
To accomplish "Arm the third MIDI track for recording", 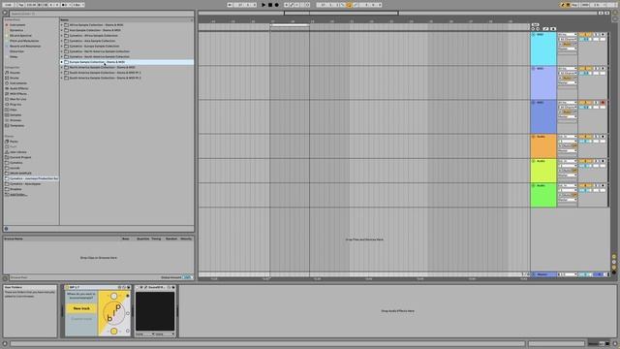I will (603, 103).
